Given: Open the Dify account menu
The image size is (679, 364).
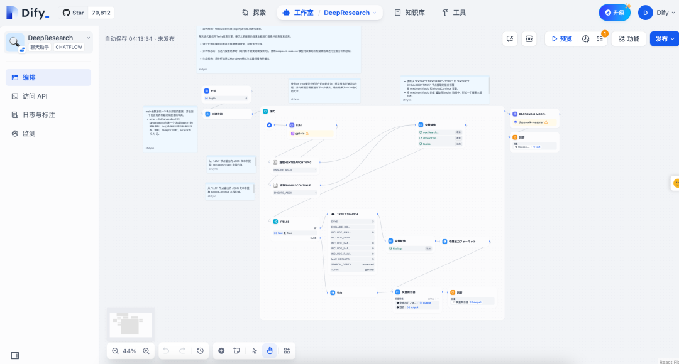Looking at the screenshot, I should [657, 13].
